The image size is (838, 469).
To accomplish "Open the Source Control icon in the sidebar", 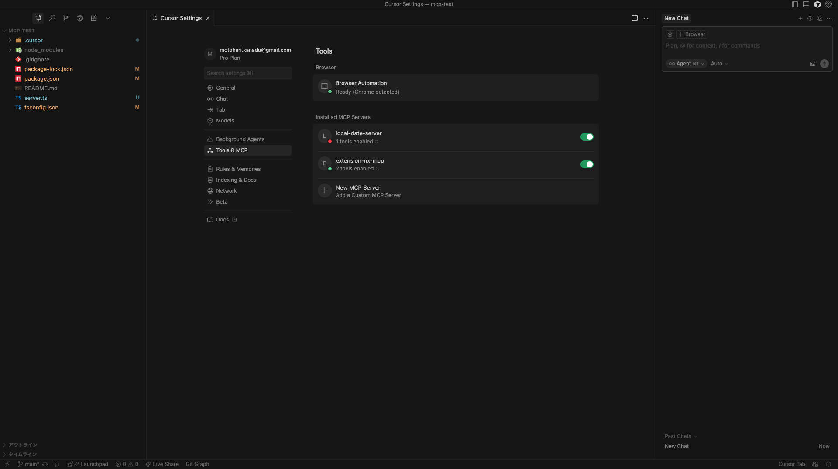I will 66,18.
